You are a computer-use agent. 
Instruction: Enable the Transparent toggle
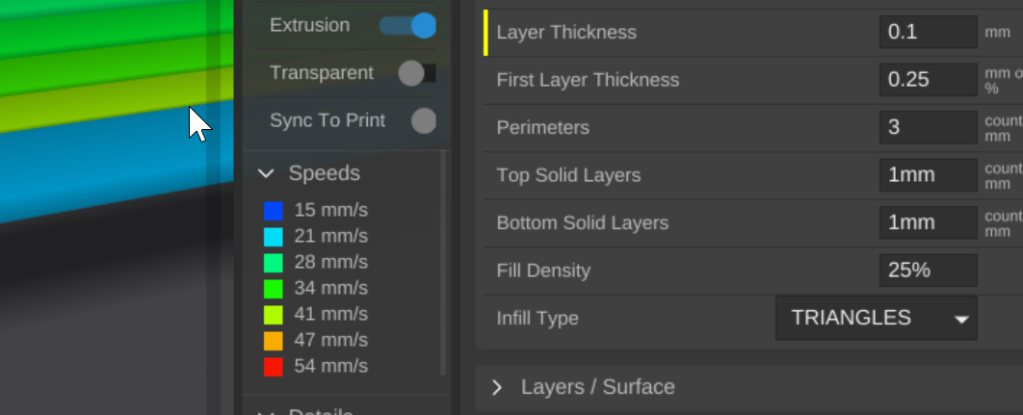coord(417,73)
